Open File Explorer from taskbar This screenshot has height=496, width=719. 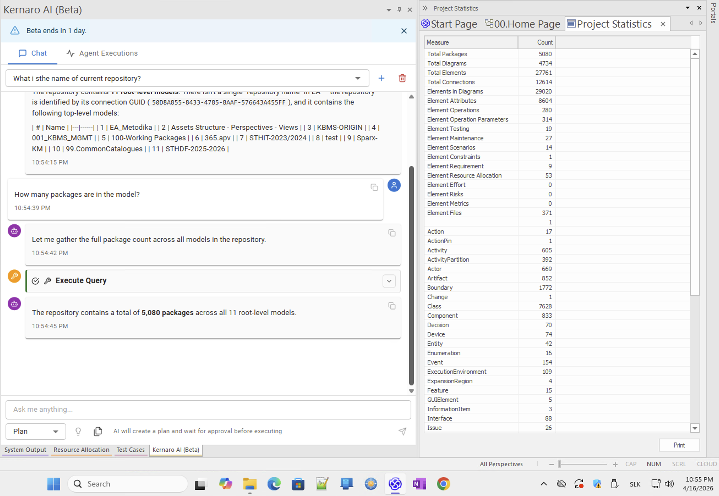click(x=249, y=484)
